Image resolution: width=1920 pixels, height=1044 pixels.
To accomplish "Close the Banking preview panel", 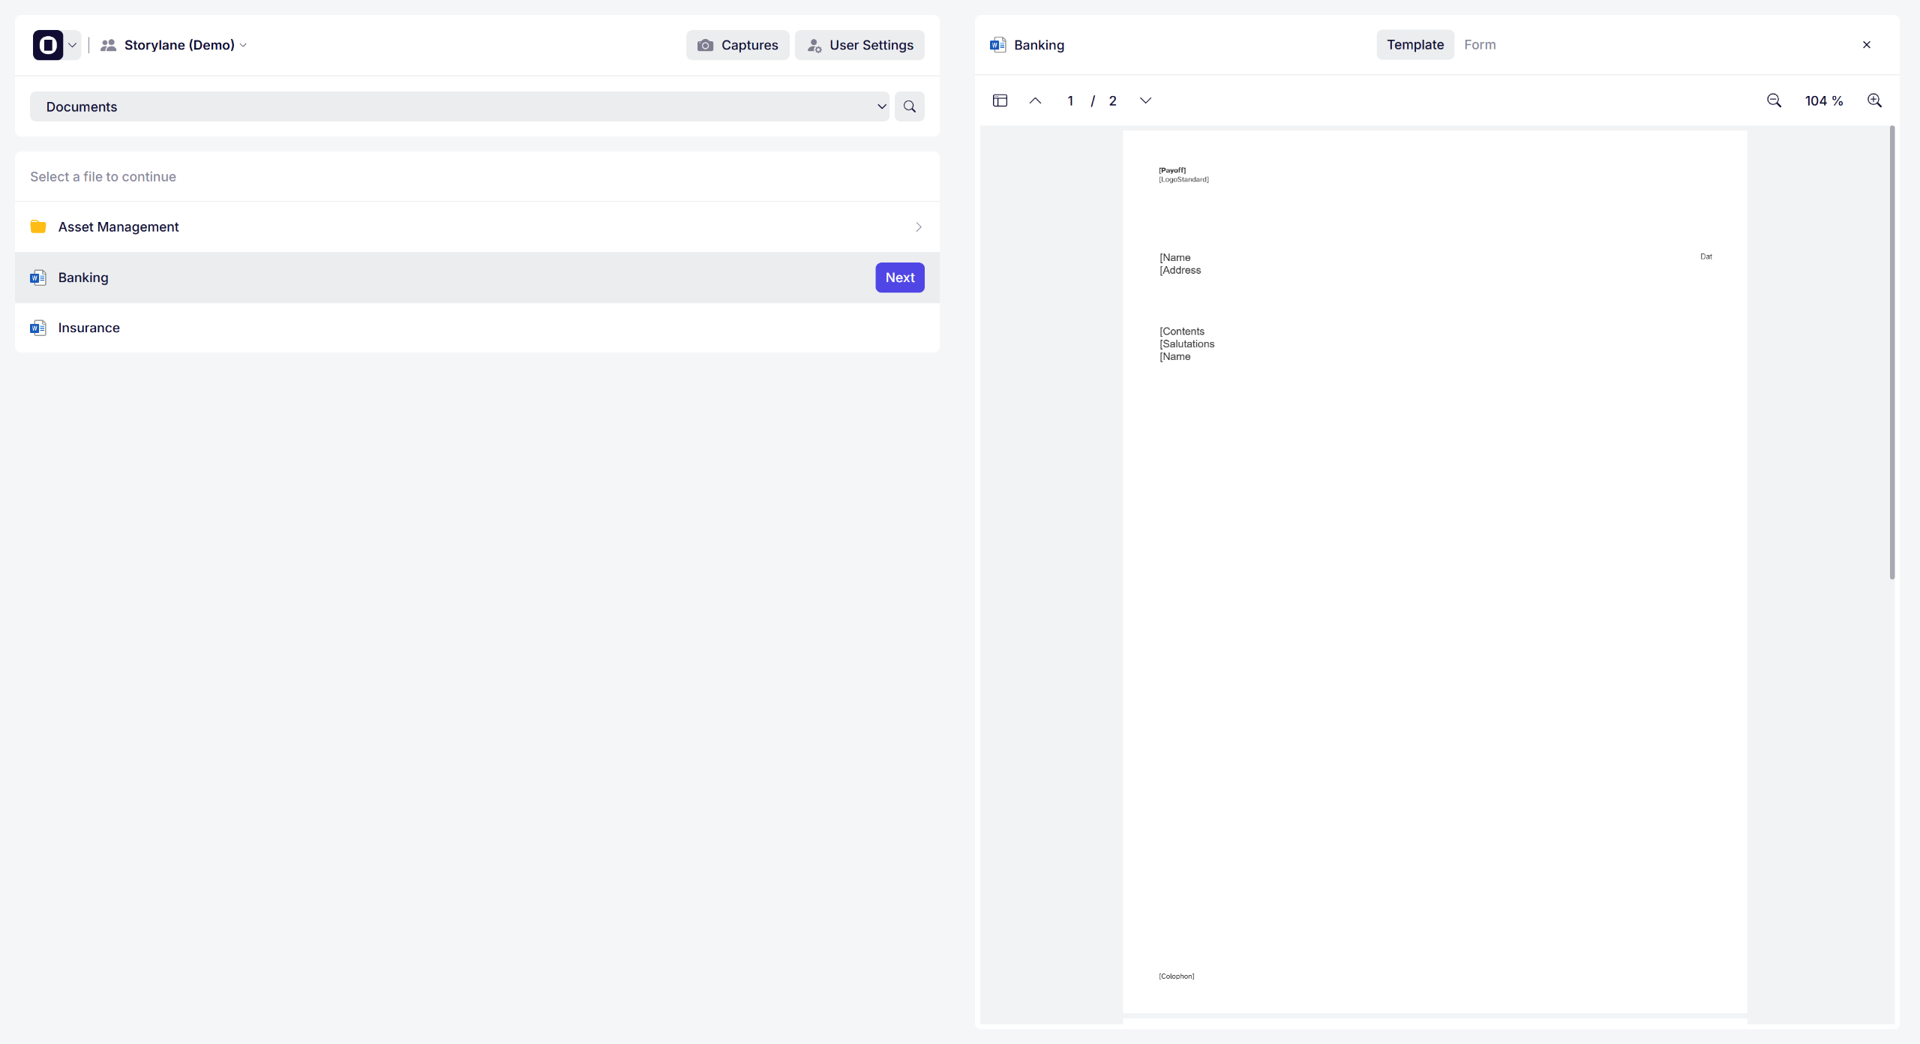I will click(1867, 45).
